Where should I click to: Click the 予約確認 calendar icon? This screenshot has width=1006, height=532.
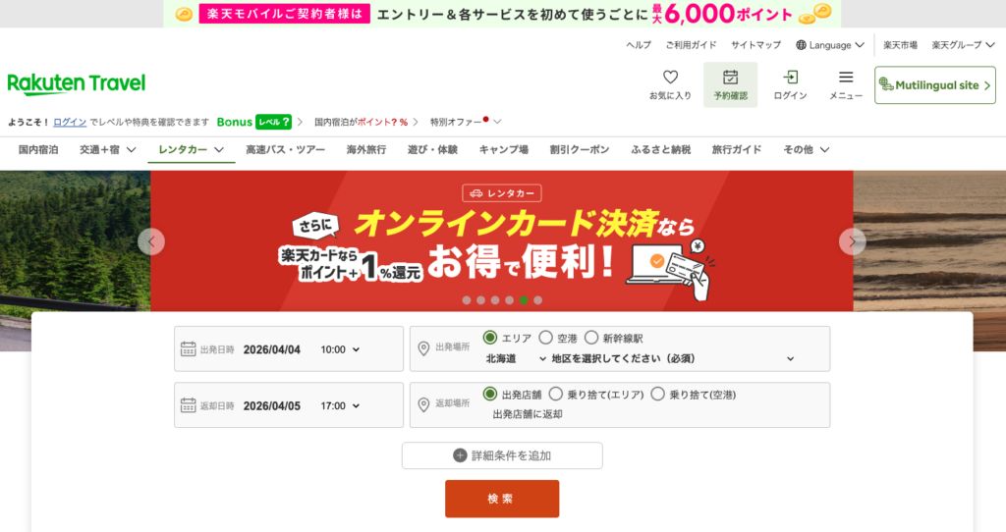click(730, 78)
